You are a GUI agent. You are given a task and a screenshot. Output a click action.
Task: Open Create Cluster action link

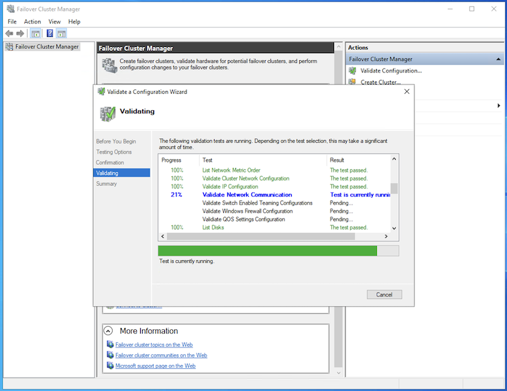point(380,82)
